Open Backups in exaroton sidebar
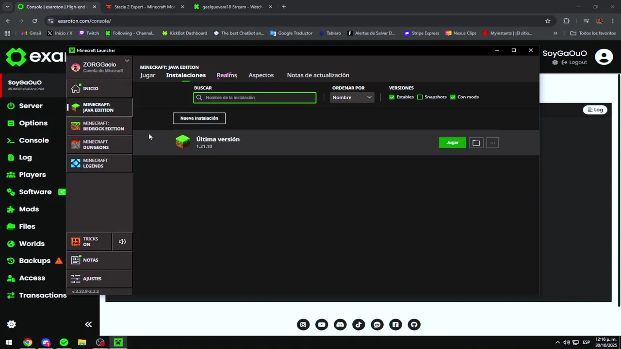 [x=34, y=261]
